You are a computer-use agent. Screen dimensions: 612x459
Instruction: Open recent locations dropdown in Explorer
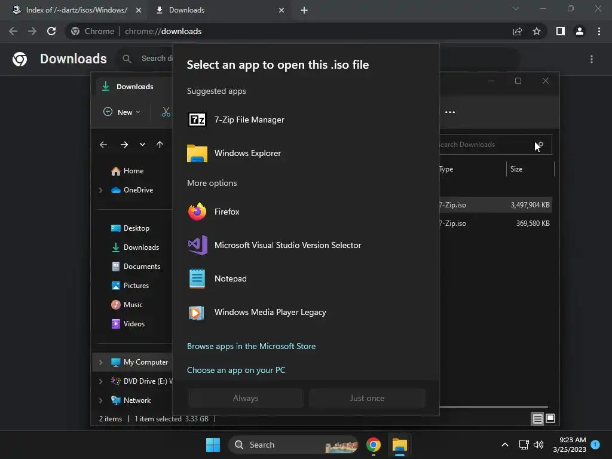pyautogui.click(x=142, y=145)
